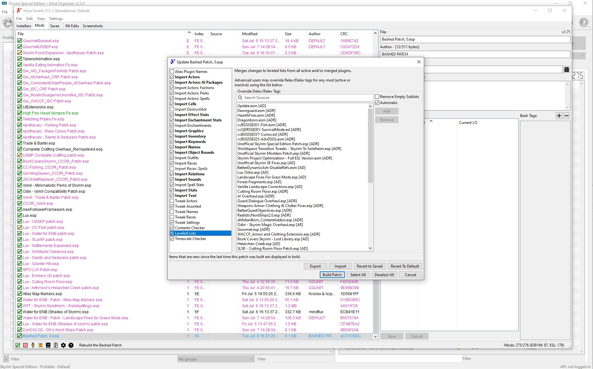Click Revert To Default button
593x369 pixels.
click(x=405, y=266)
